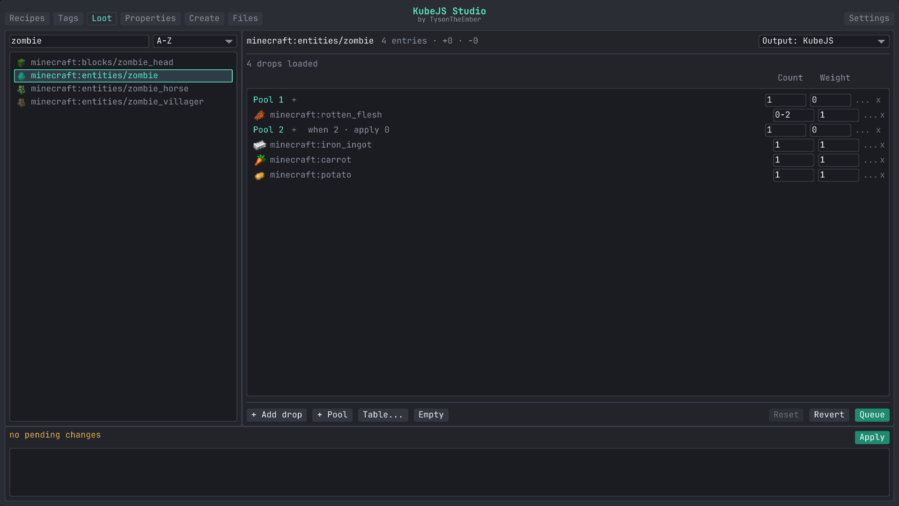Add an entry to Pool 1 with plus
899x506 pixels.
pyautogui.click(x=294, y=100)
